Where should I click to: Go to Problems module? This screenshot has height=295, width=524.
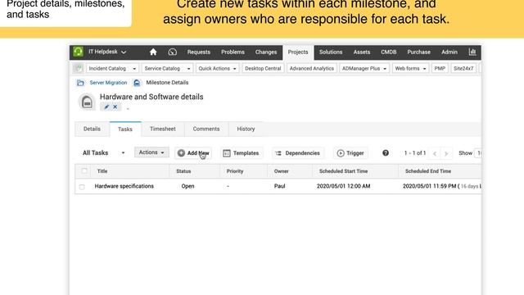(233, 52)
